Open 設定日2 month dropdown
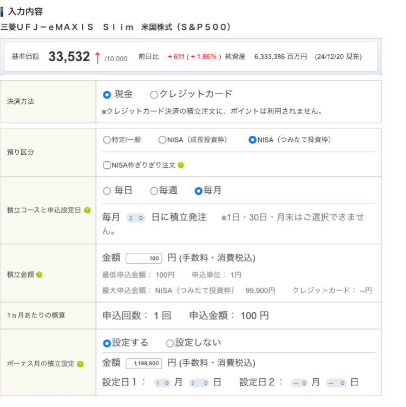The height and width of the screenshot is (407, 406). tap(299, 383)
